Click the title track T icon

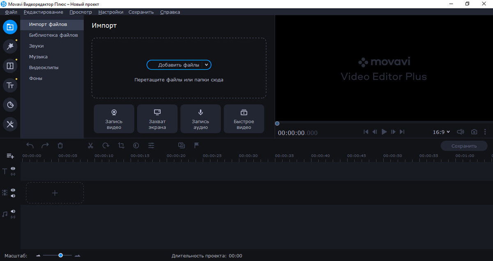tap(5, 171)
